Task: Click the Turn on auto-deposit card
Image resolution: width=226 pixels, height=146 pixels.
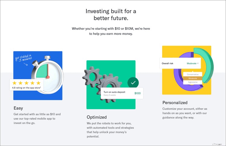Action: tap(122, 93)
